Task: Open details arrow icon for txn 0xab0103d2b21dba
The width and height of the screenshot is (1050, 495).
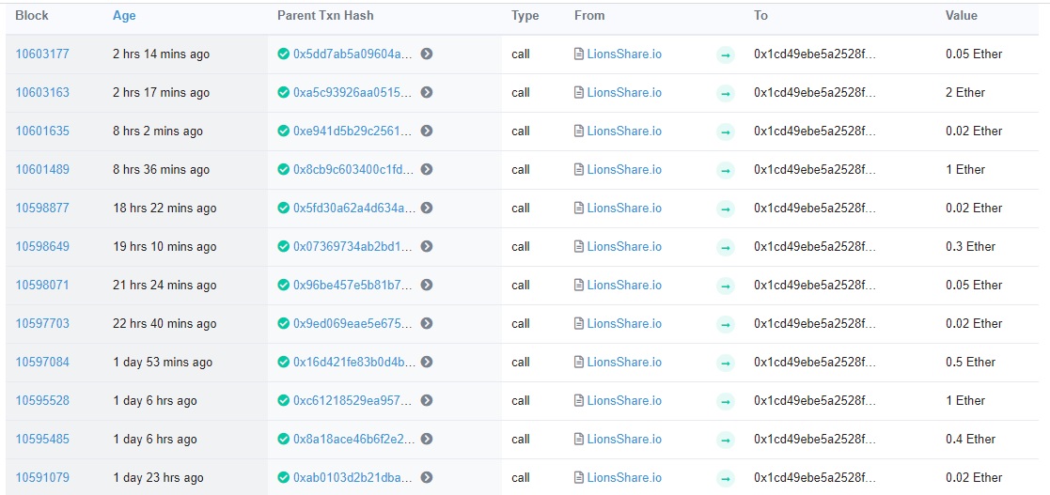Action: click(427, 477)
